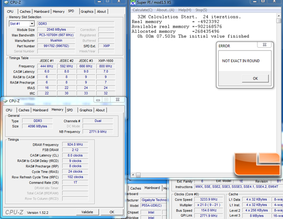283x219 pixels.
Task: Open About tab in front CPU-Z window
Action: pos(100,110)
